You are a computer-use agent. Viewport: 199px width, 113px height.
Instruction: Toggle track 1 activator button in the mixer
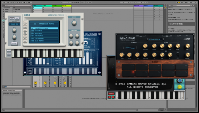[x=35, y=82]
